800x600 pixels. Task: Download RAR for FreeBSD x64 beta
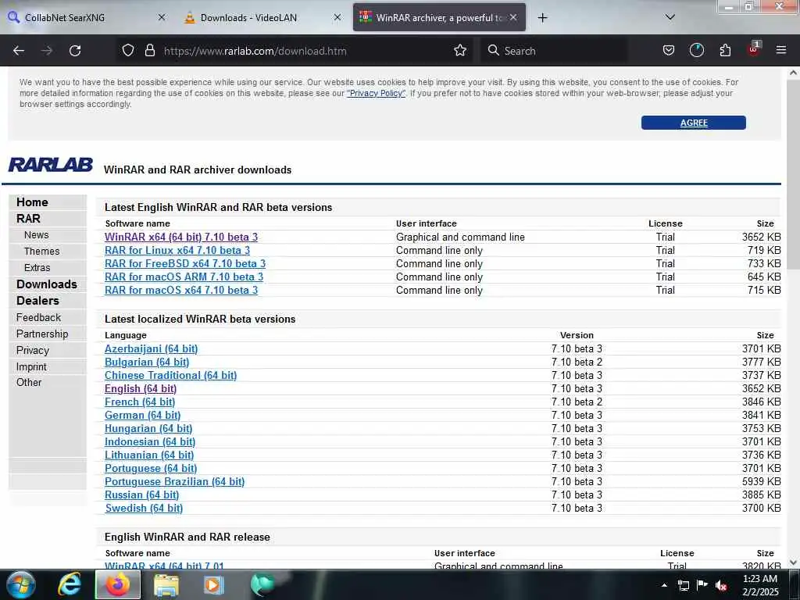point(184,264)
